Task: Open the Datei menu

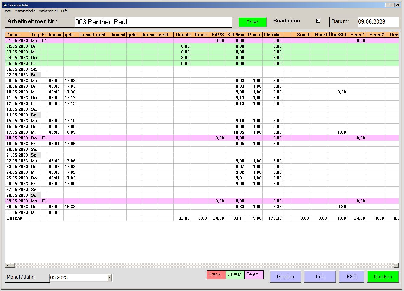Action: click(x=8, y=11)
